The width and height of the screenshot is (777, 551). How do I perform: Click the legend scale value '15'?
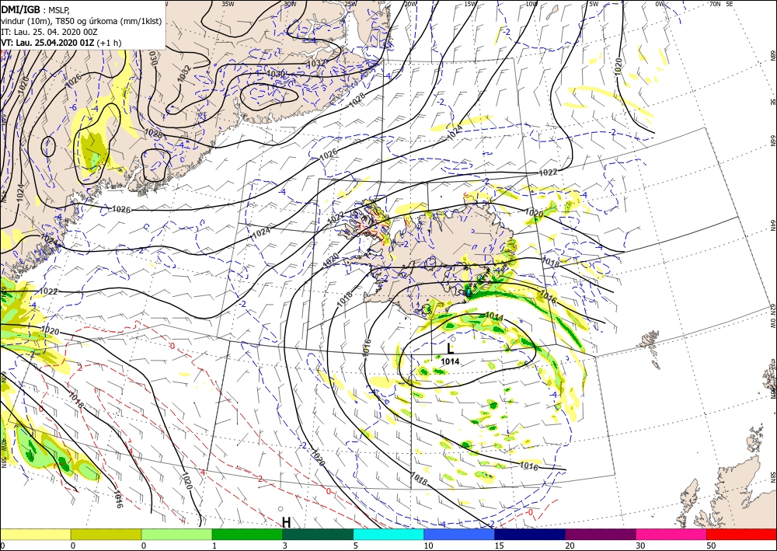[x=499, y=546]
